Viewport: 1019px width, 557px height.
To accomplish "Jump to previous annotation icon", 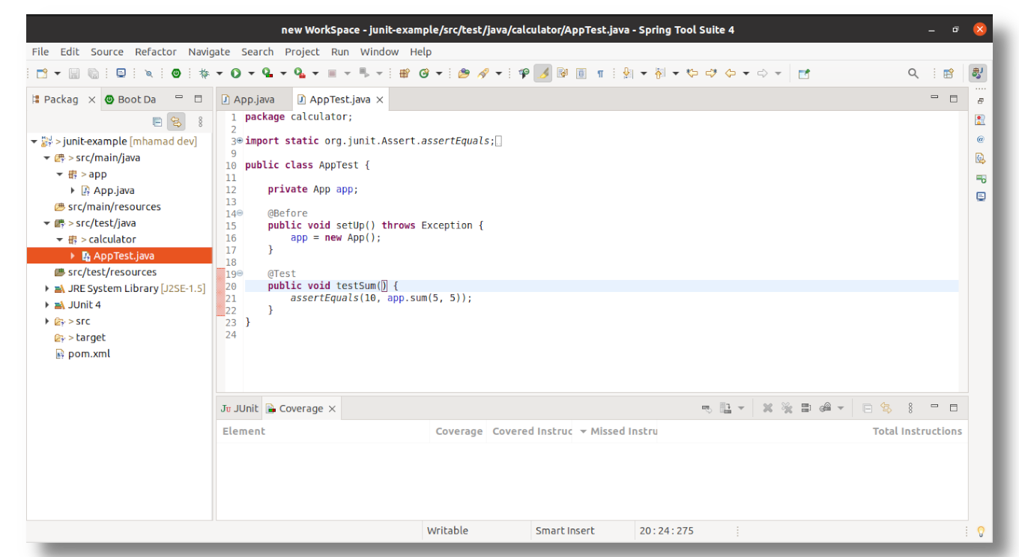I will click(x=659, y=73).
